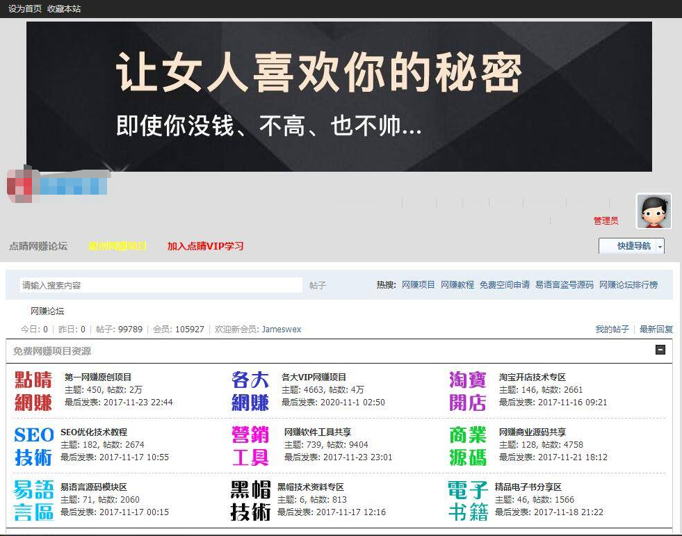Collapse the 免费网赚项目资源 section
Screen dimensions: 682x536
(x=660, y=350)
